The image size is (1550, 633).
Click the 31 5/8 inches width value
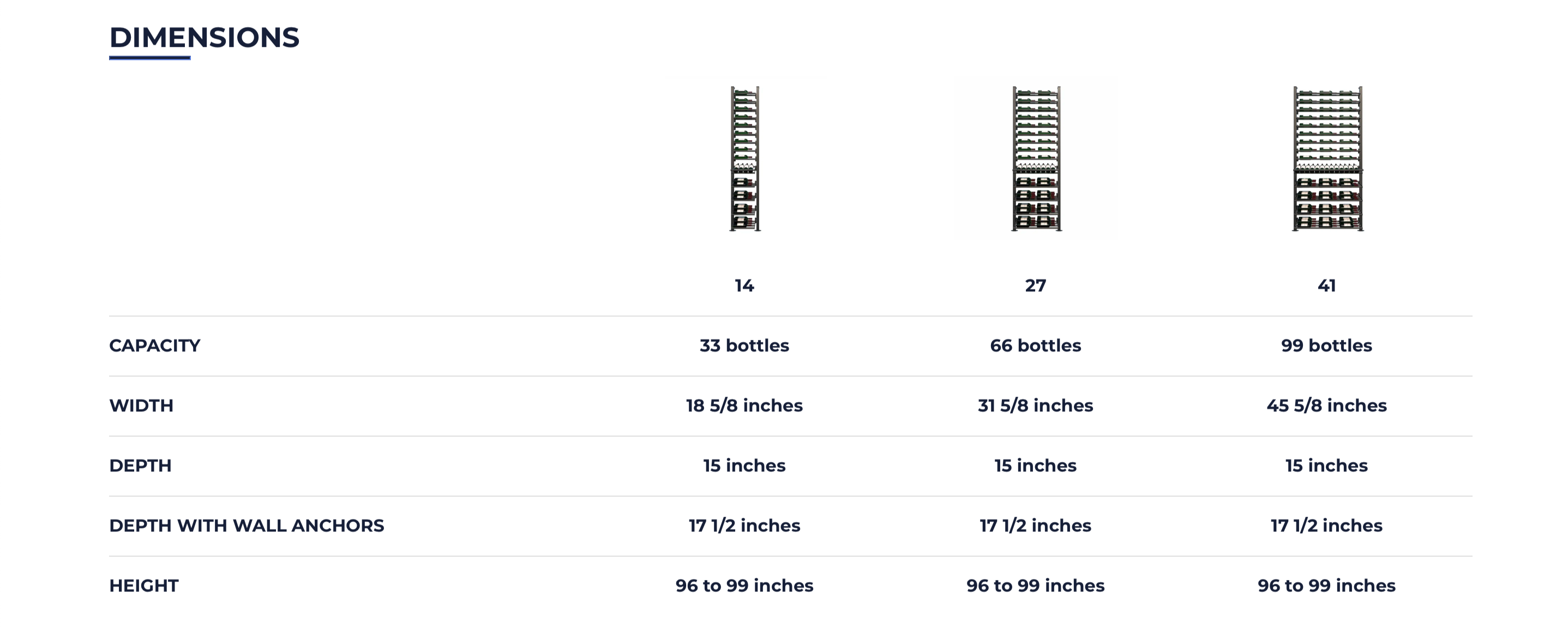click(1036, 405)
